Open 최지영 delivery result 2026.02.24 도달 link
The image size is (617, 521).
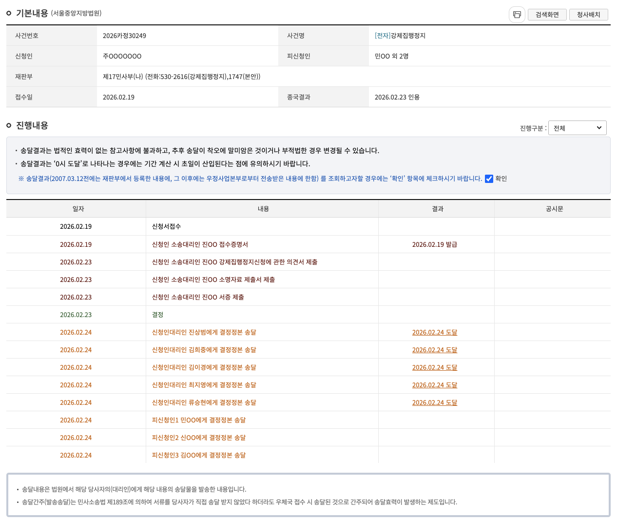(434, 385)
